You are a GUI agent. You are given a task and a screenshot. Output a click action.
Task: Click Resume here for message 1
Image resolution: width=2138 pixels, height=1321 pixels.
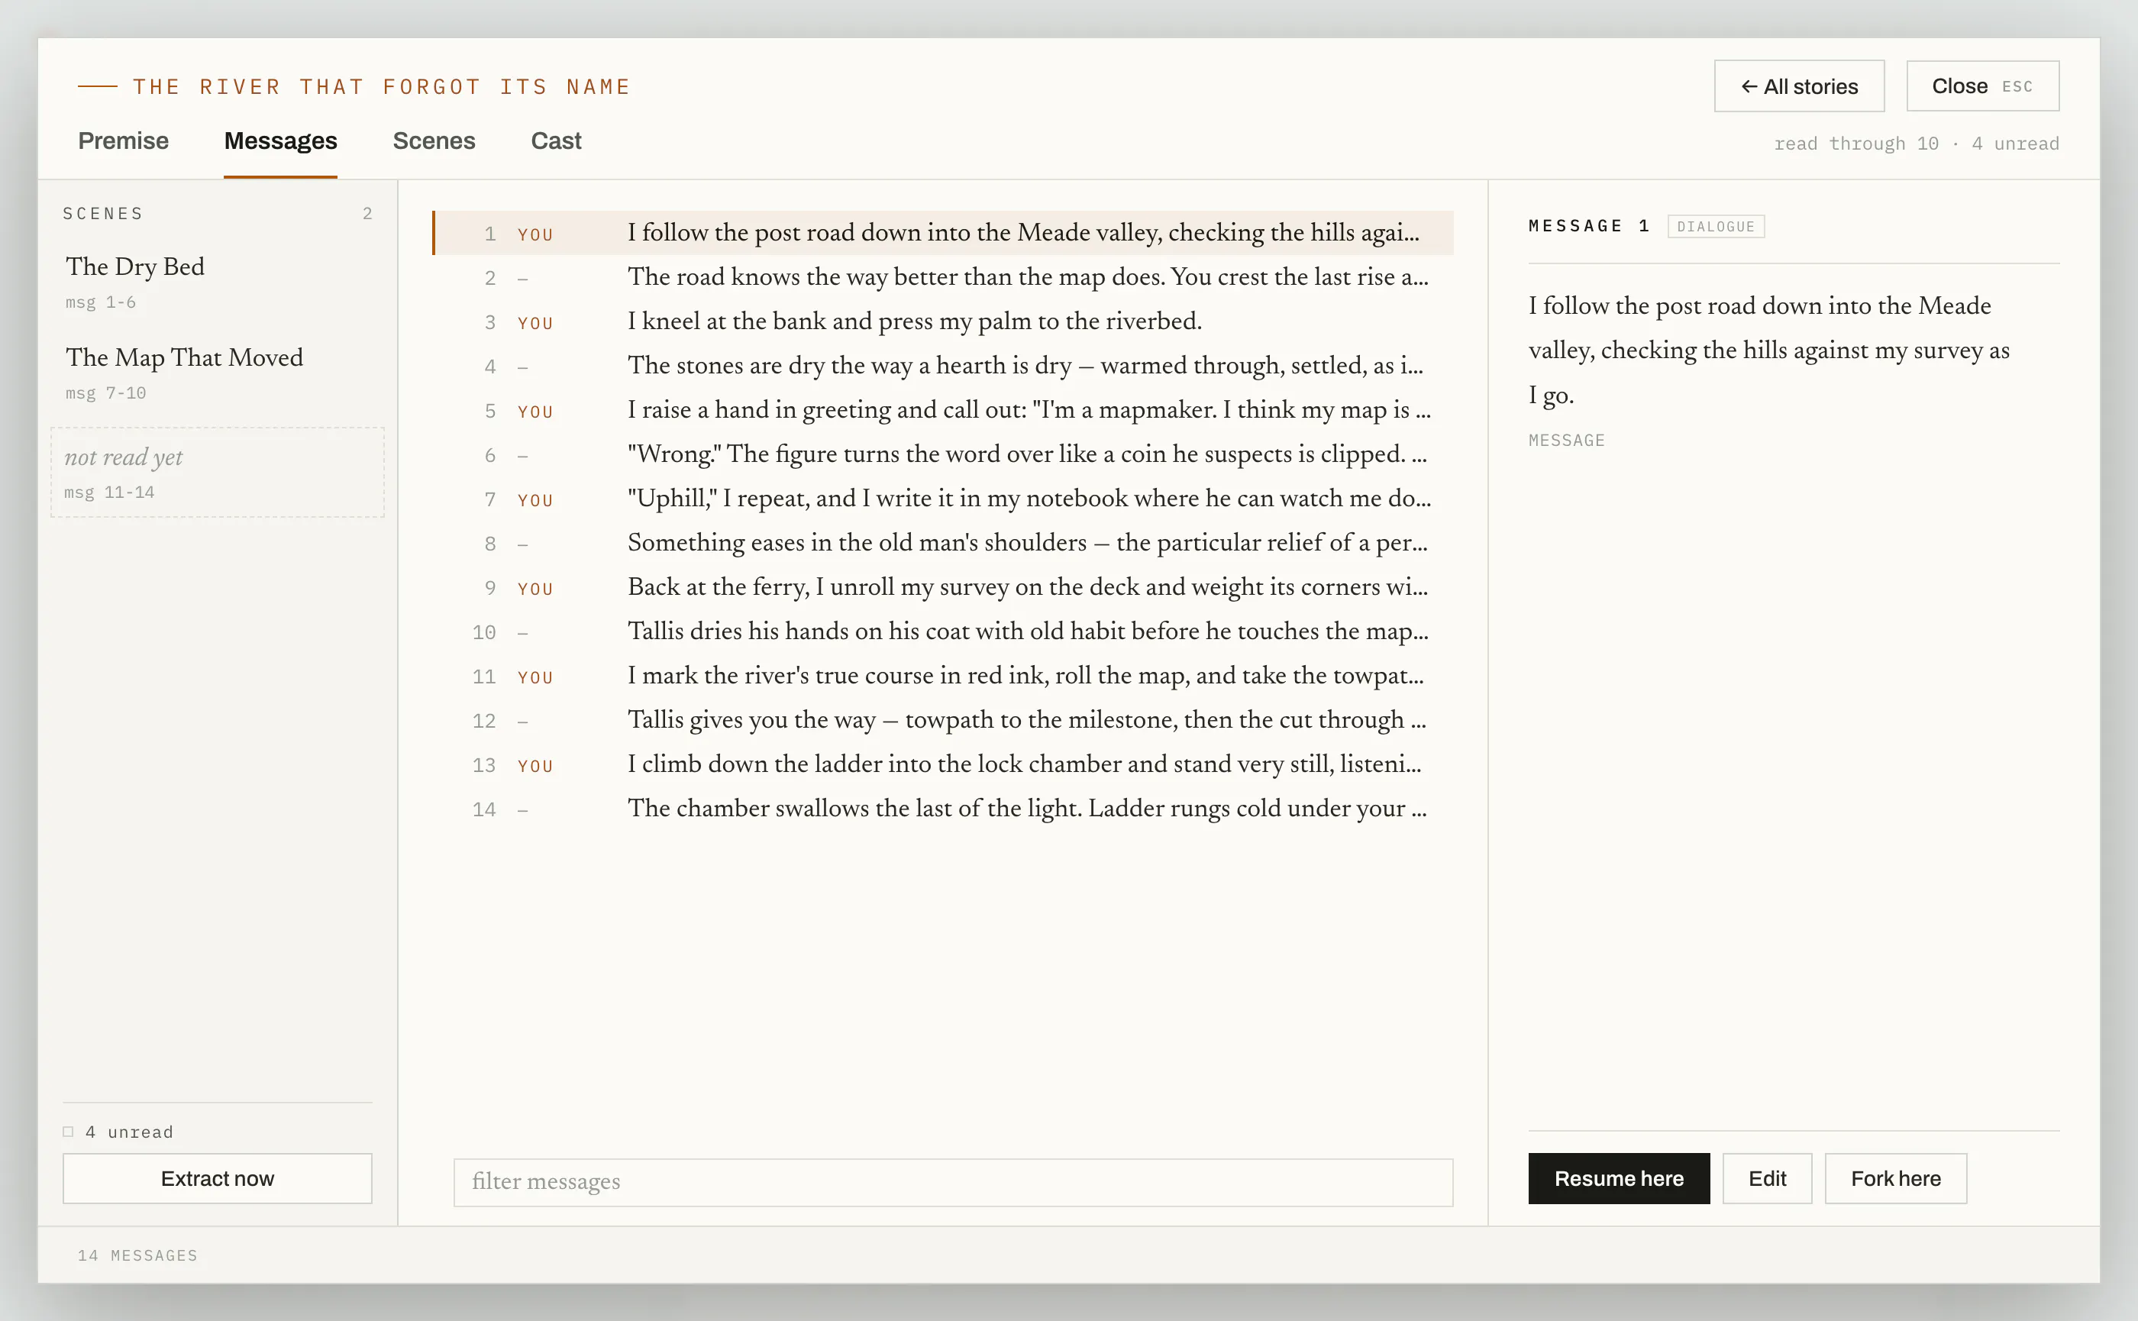click(1619, 1178)
